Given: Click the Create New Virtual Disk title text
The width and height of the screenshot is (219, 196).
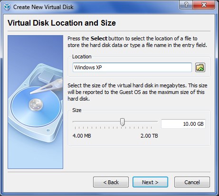Looking at the screenshot, I should click(x=43, y=7).
